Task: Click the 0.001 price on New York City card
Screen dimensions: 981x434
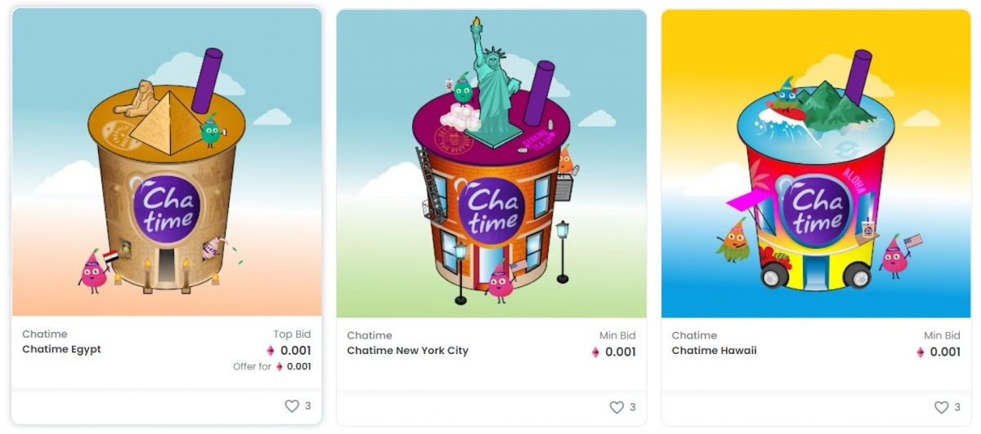Action: [x=620, y=352]
